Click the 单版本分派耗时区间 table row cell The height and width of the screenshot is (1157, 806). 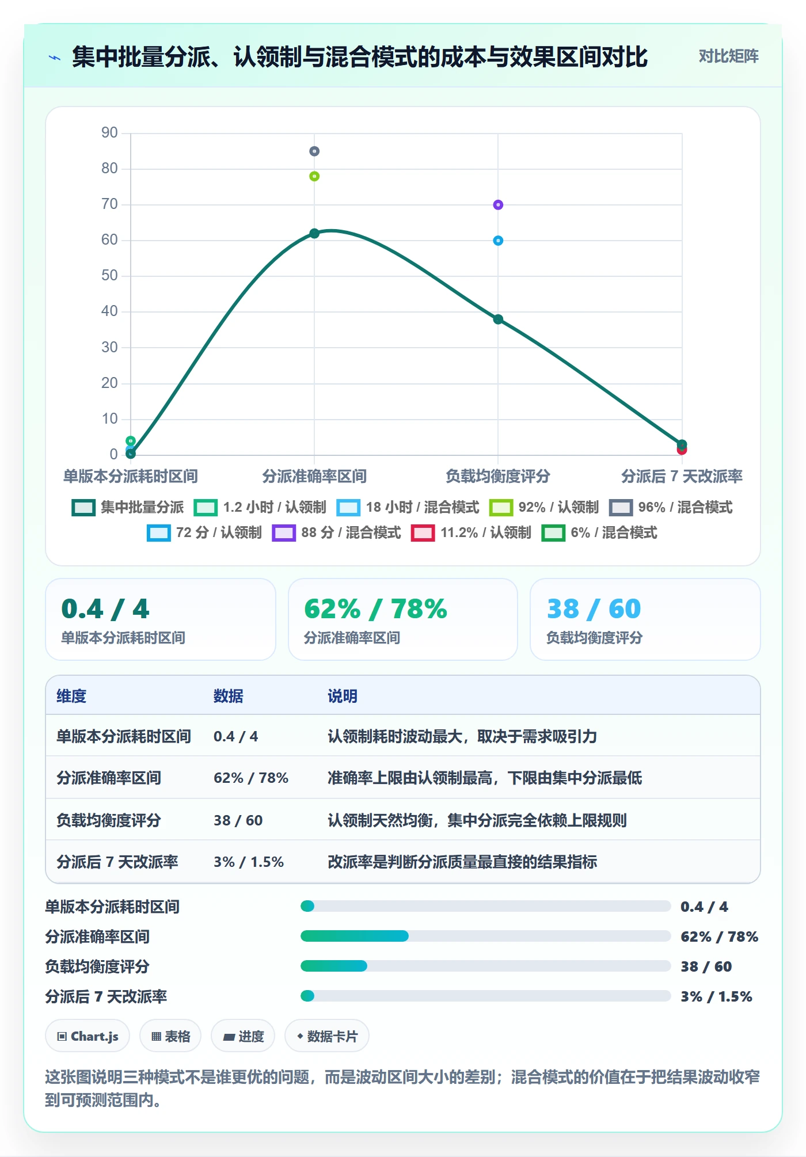124,736
